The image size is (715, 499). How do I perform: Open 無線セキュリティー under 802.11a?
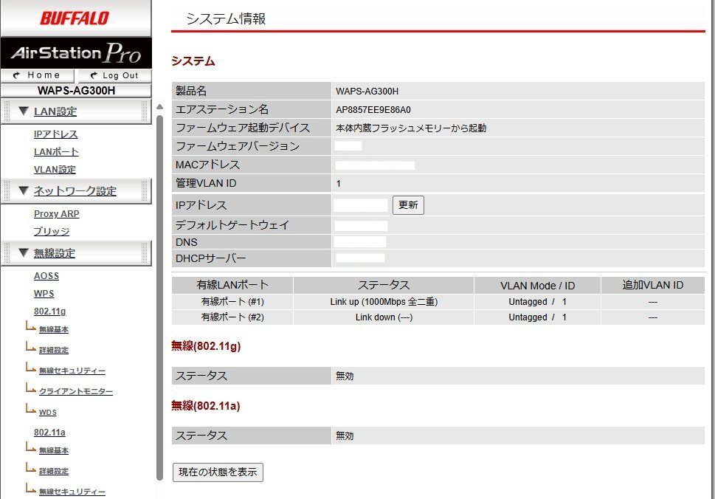(x=72, y=492)
